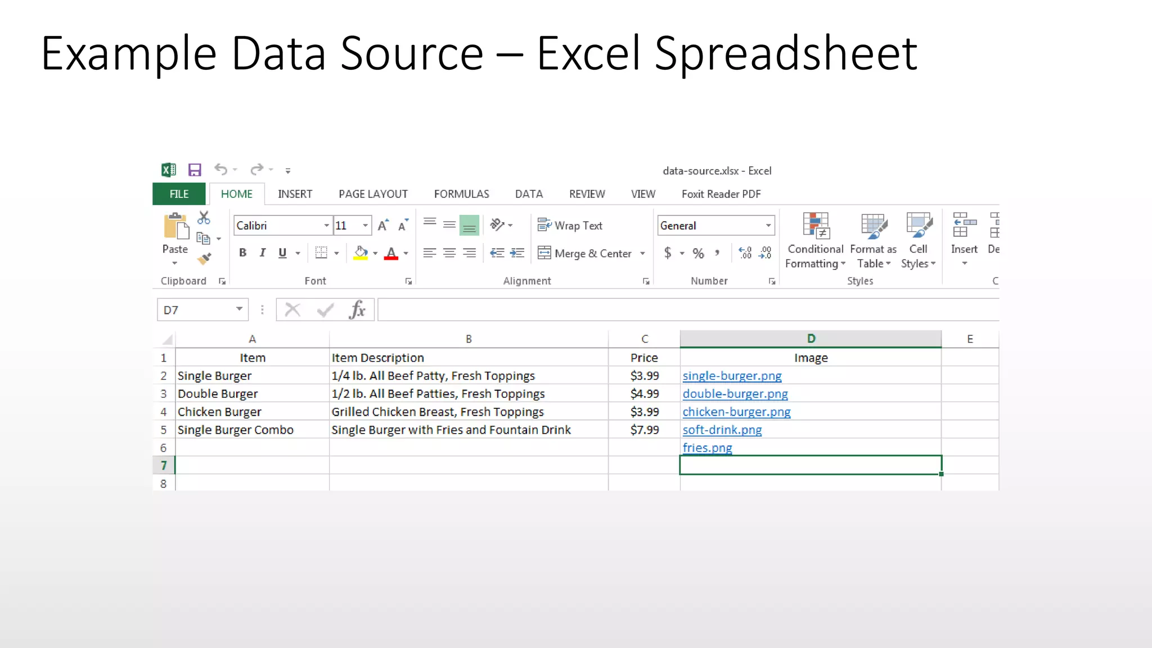1152x648 pixels.
Task: Open the font size 11 dropdown
Action: [x=366, y=226]
